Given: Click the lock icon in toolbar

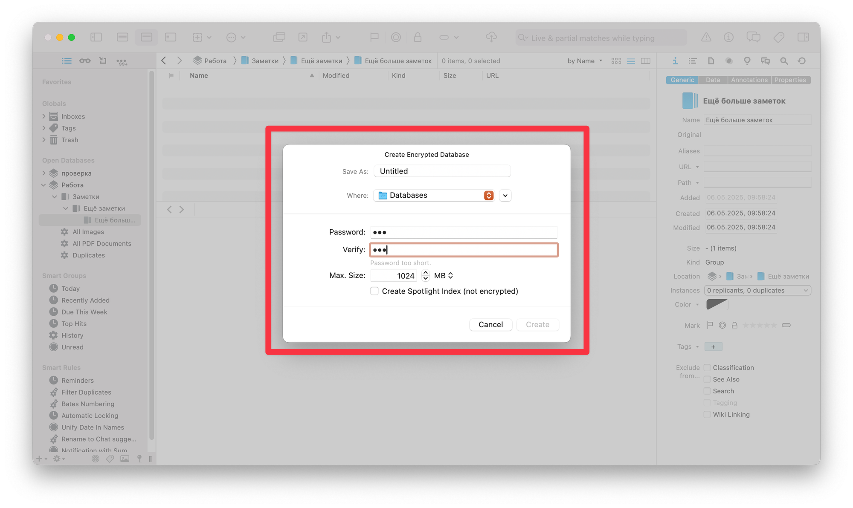Looking at the screenshot, I should (x=418, y=38).
